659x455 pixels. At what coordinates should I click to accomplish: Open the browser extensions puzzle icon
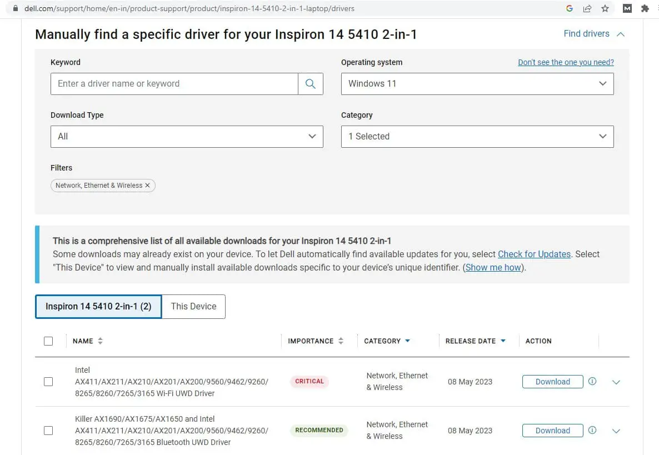tap(645, 8)
